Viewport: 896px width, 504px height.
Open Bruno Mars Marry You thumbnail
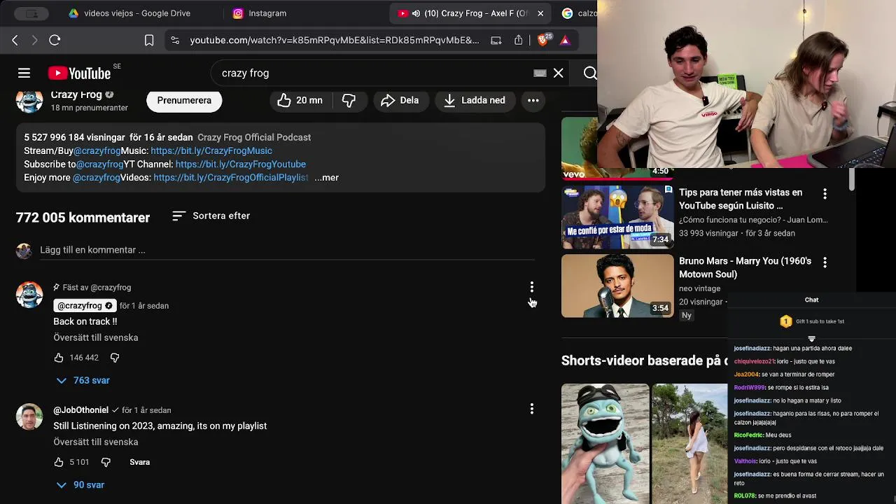click(x=617, y=286)
